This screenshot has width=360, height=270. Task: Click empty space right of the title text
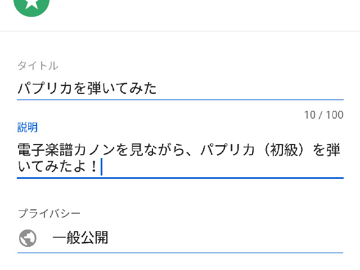tap(250, 88)
